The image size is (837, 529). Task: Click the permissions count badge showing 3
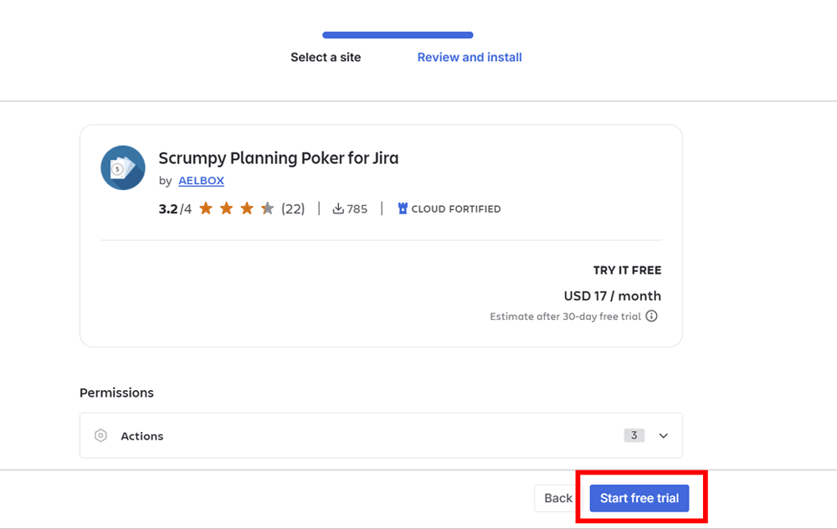point(634,435)
